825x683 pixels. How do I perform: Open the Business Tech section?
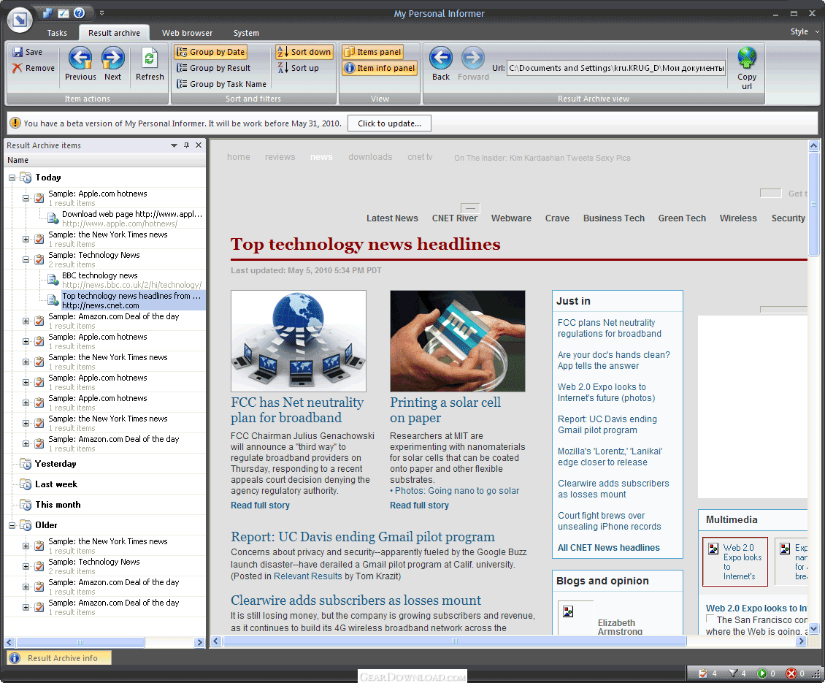tap(613, 218)
